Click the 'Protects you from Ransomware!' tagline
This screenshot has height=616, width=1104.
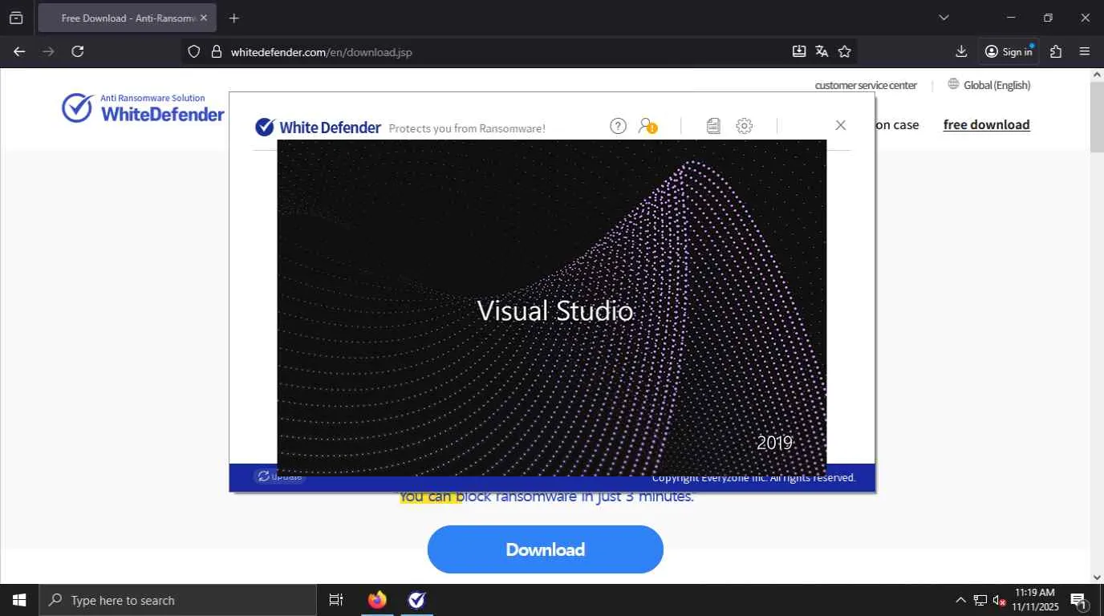point(467,128)
